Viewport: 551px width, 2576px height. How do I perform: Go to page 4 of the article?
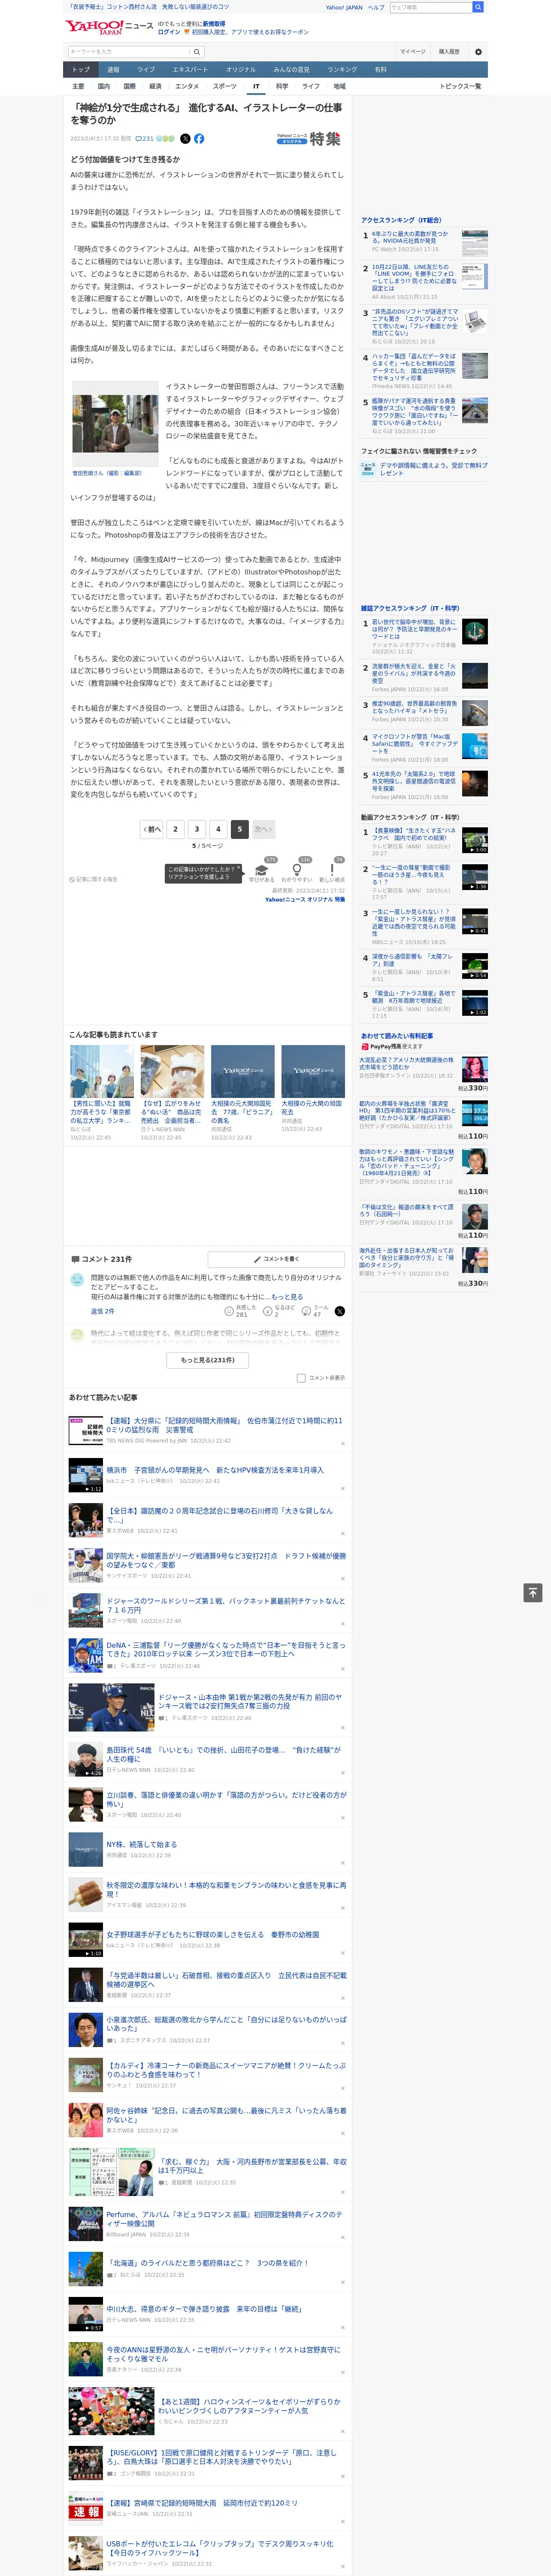218,829
